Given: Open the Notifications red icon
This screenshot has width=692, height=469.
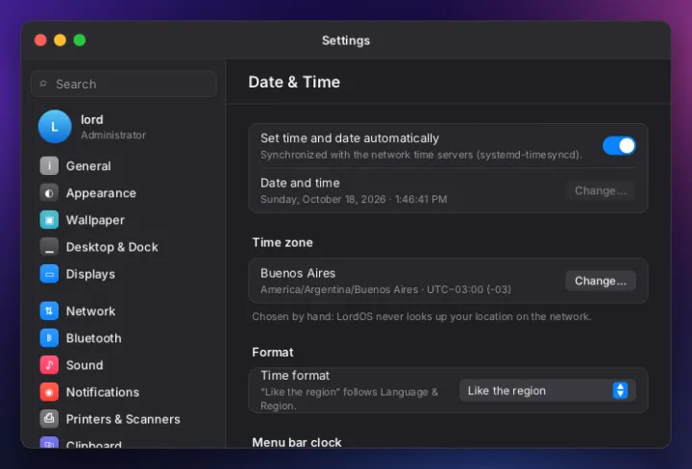Looking at the screenshot, I should (x=49, y=392).
